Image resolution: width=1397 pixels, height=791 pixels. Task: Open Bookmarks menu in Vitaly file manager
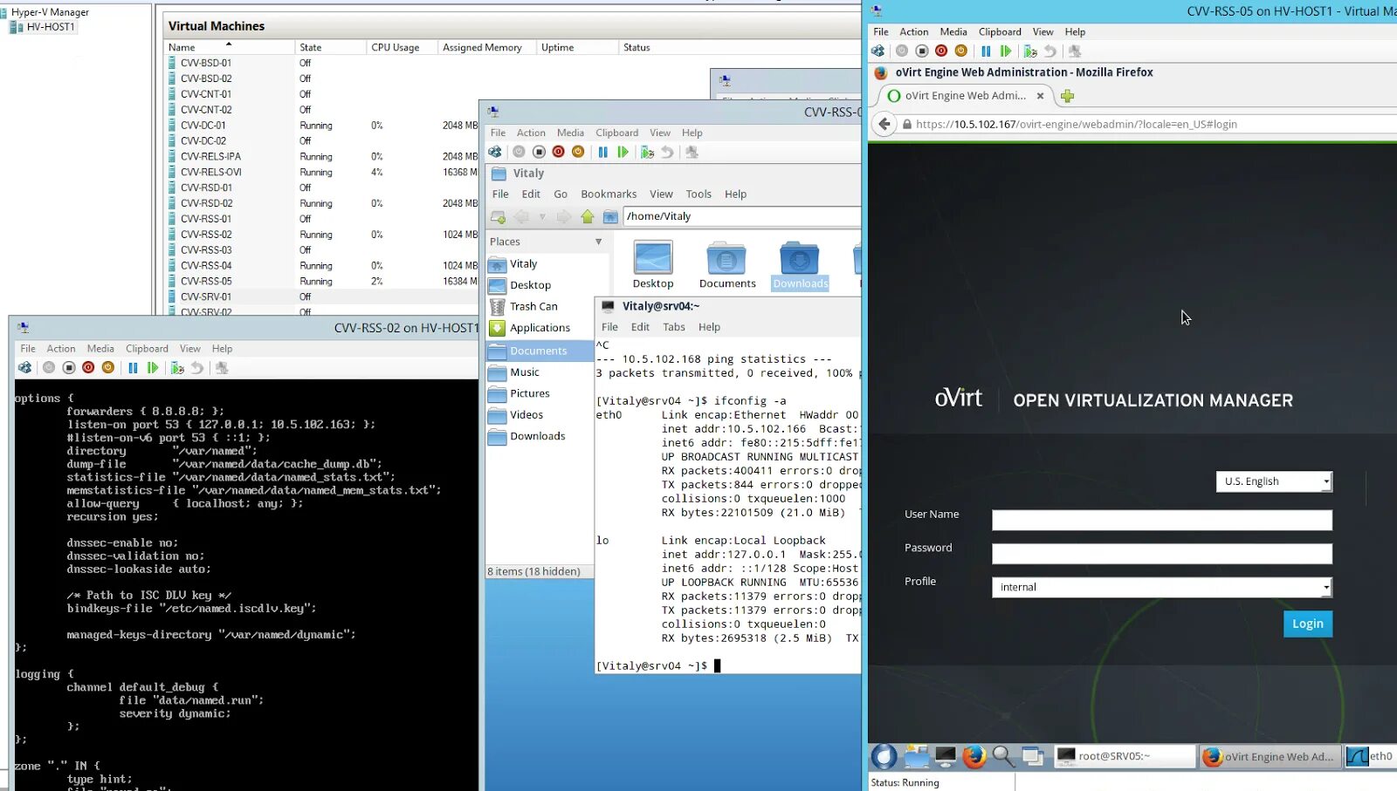[609, 194]
